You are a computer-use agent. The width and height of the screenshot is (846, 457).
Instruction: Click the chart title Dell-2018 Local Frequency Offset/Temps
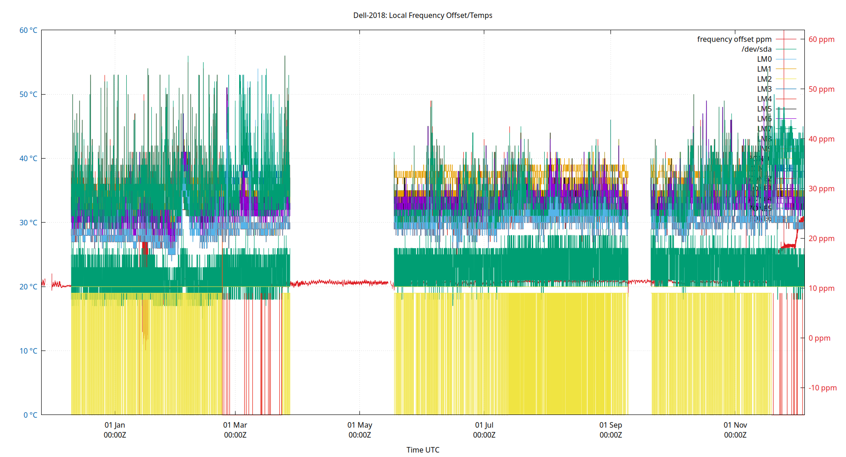(x=422, y=15)
